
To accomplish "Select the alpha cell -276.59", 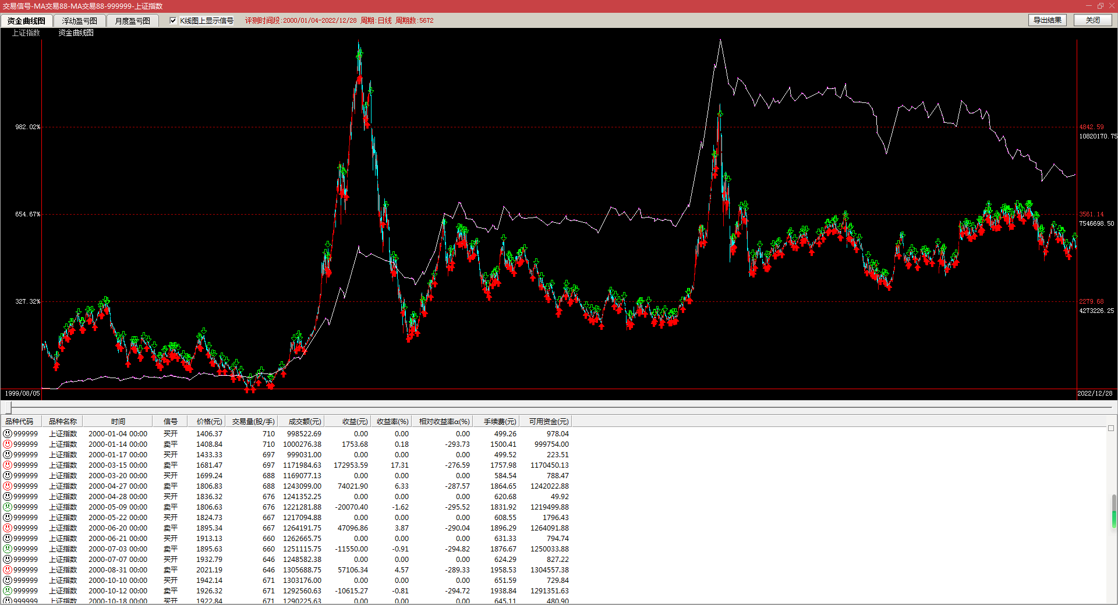I will [x=458, y=465].
